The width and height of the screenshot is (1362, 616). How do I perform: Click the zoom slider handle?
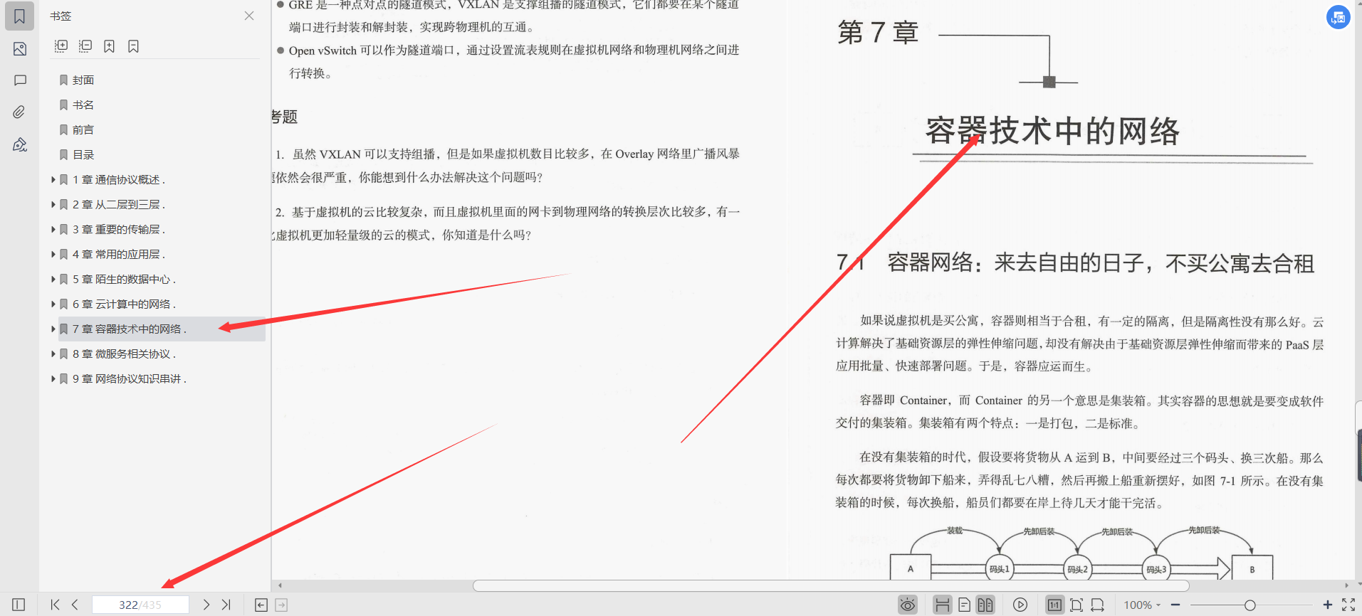click(x=1250, y=605)
